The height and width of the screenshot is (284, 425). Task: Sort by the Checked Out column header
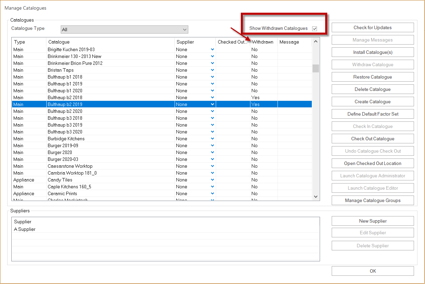233,42
